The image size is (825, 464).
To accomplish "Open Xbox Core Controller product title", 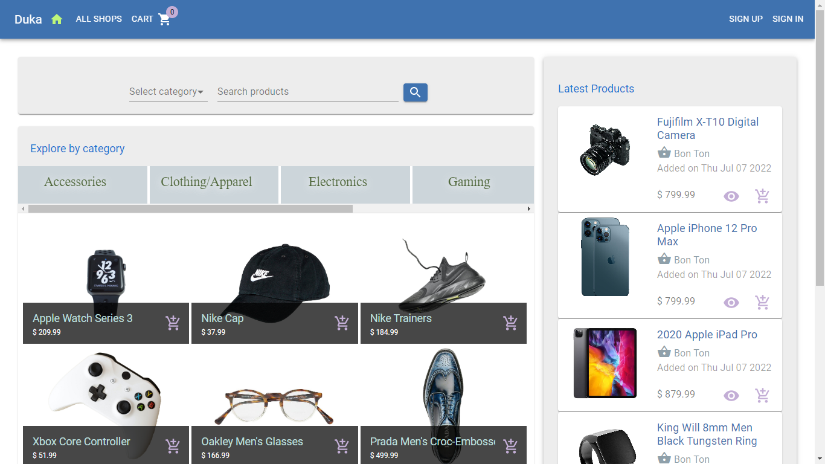I will [82, 442].
